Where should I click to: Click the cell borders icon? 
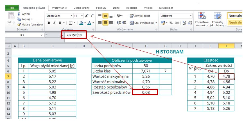(x=71, y=23)
